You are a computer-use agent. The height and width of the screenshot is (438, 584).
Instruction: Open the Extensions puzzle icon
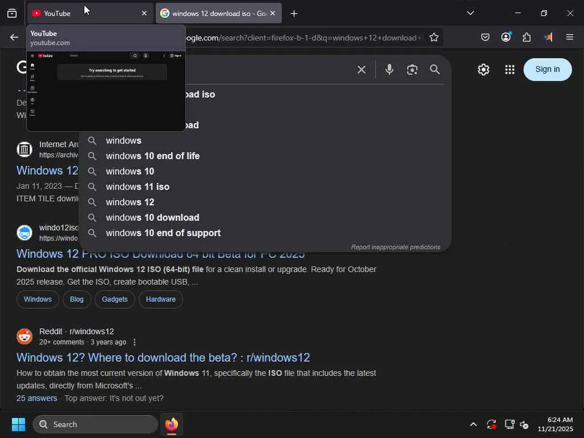(526, 37)
